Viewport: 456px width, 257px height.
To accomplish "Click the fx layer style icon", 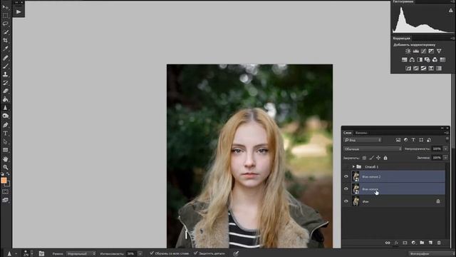I will tap(396, 243).
